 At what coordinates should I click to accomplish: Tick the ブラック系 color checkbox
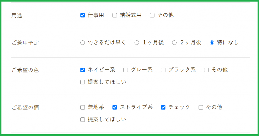click(163, 70)
